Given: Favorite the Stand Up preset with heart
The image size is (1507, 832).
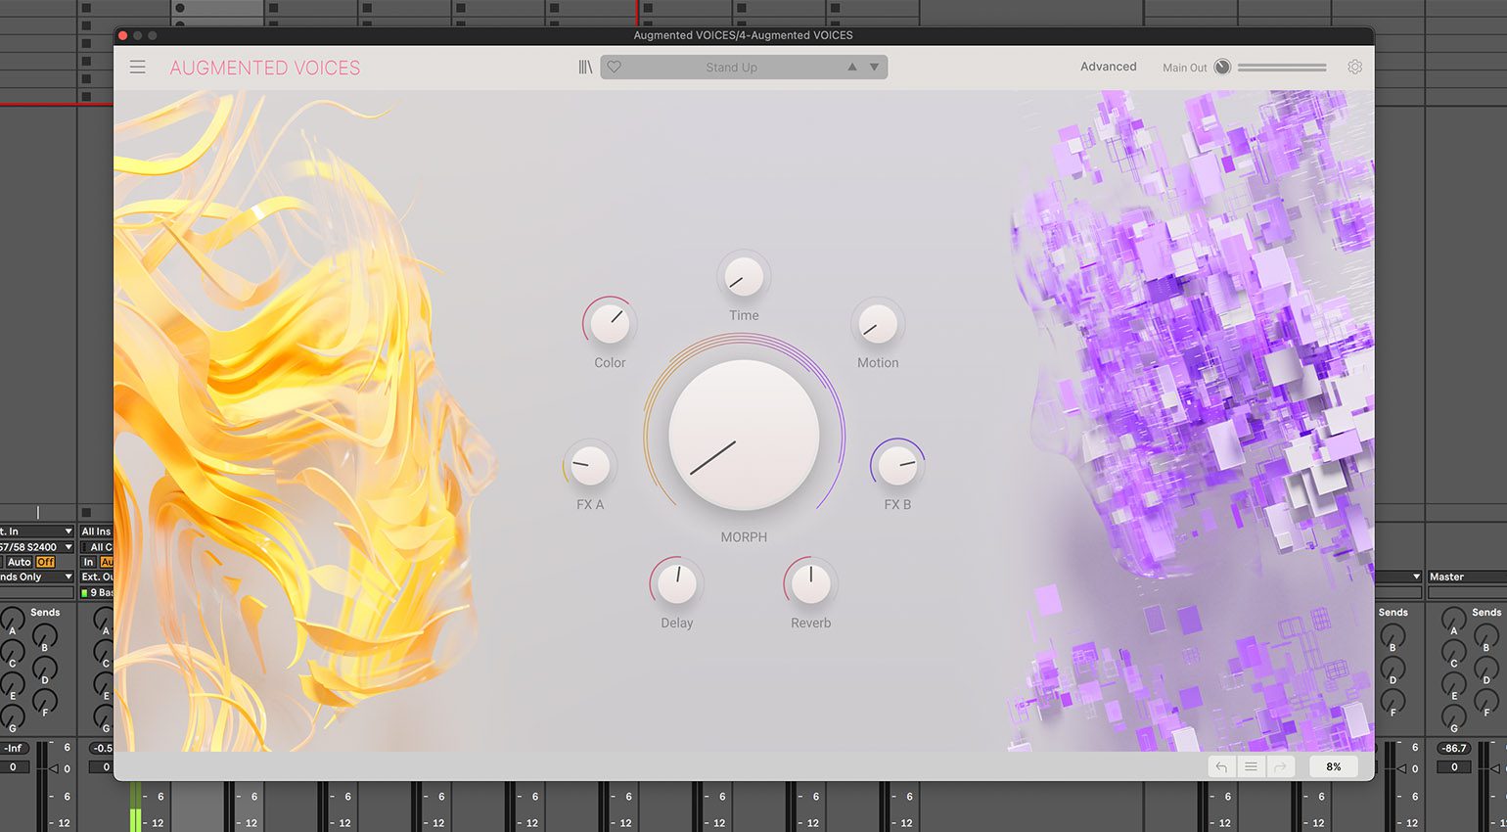Looking at the screenshot, I should (x=615, y=68).
